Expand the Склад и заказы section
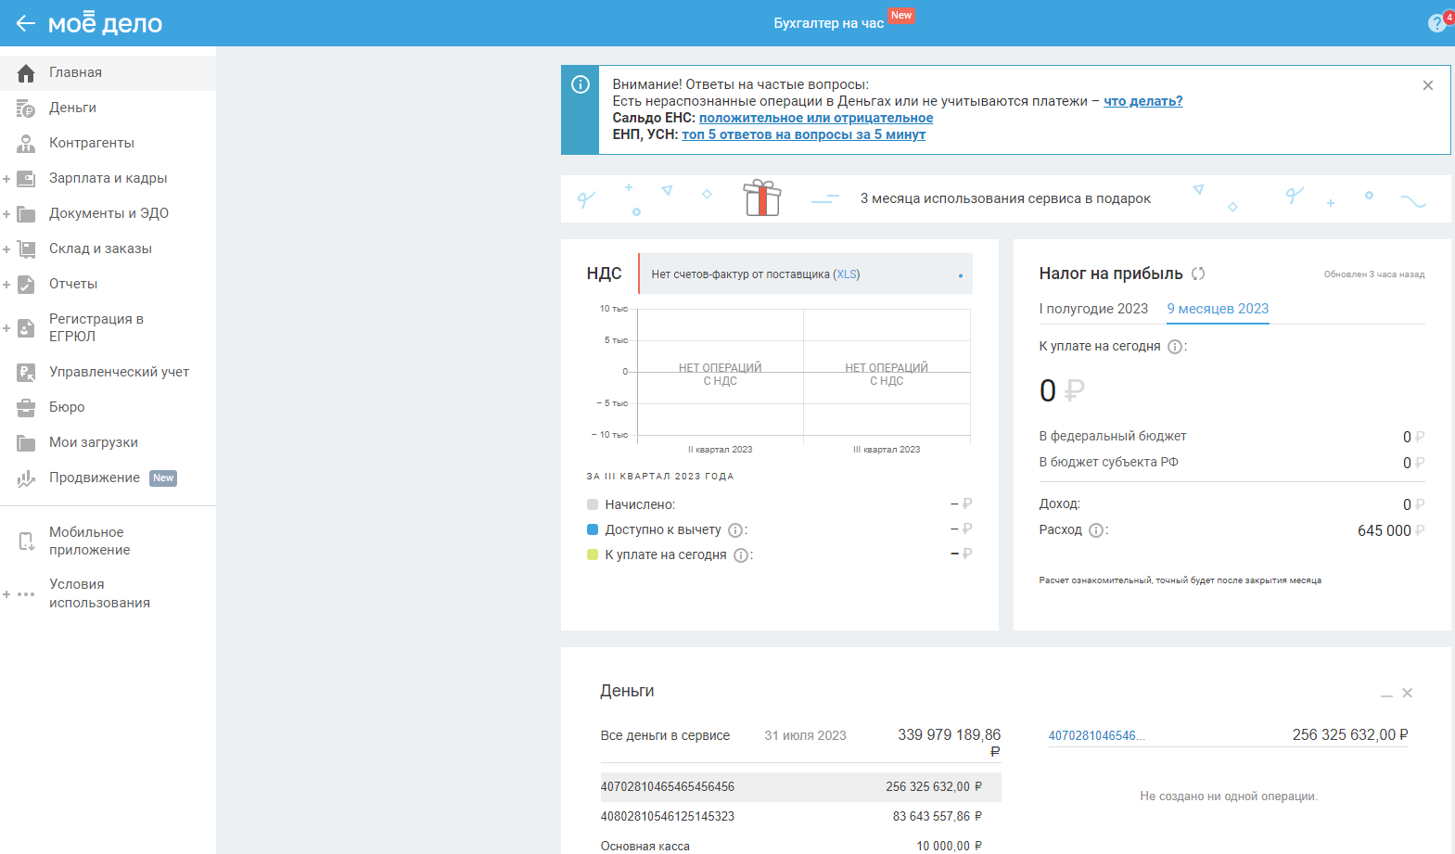 pyautogui.click(x=6, y=249)
